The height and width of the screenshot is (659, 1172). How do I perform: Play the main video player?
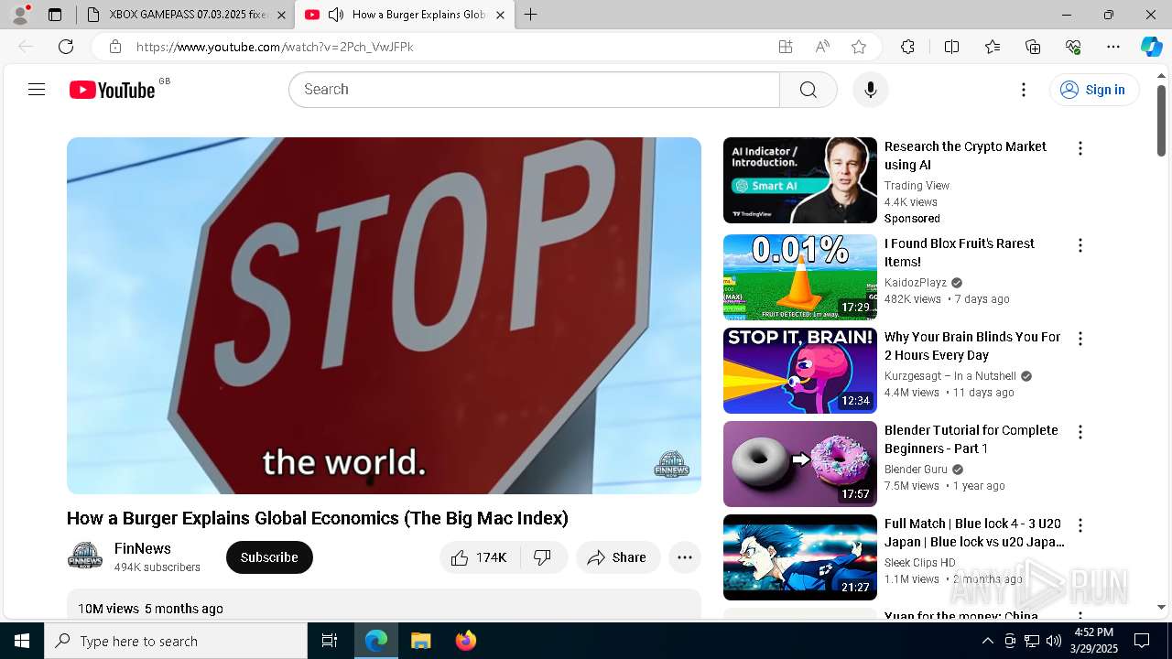click(384, 316)
